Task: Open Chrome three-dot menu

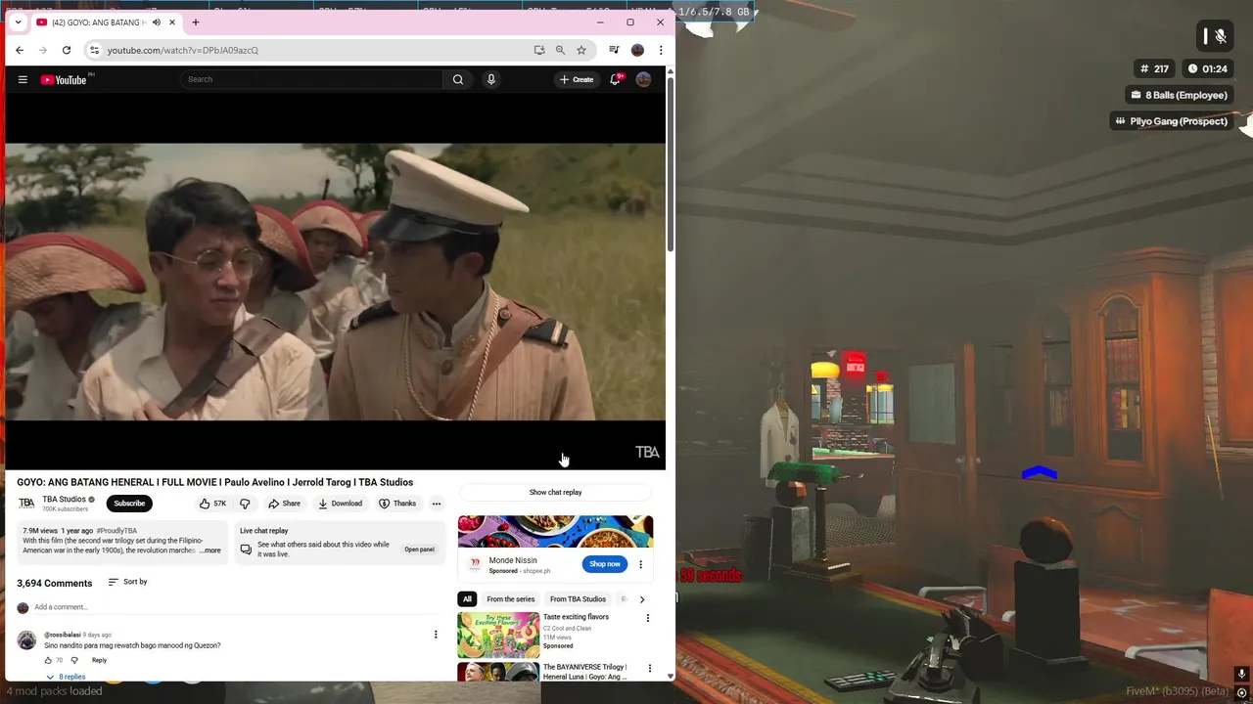Action: [x=661, y=50]
